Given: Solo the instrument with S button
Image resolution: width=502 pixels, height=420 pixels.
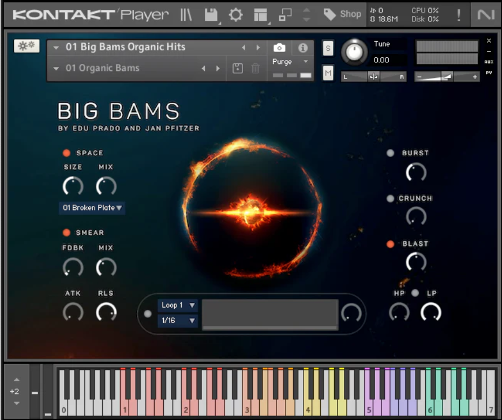Looking at the screenshot, I should coord(328,48).
